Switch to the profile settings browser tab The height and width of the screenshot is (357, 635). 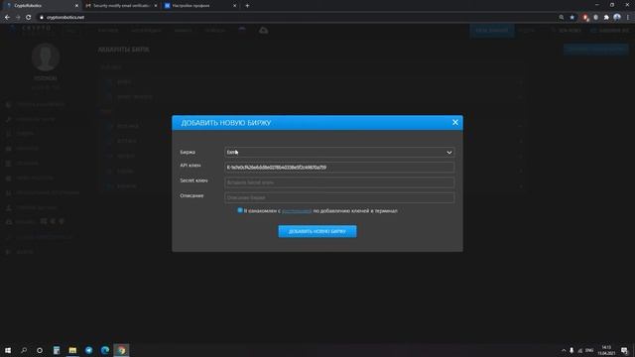click(197, 6)
